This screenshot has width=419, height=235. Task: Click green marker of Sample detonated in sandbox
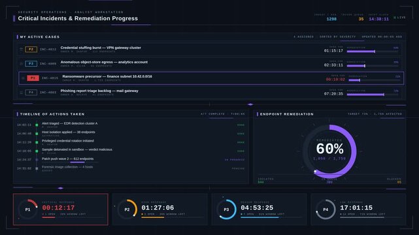pyautogui.click(x=37, y=151)
